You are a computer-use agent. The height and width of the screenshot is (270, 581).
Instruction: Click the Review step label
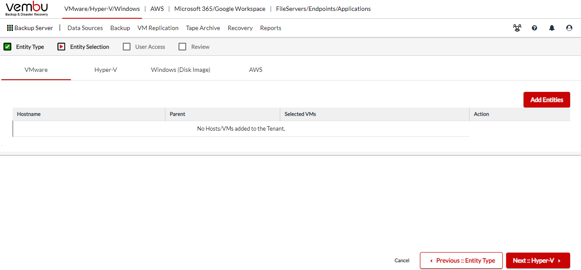(x=201, y=47)
